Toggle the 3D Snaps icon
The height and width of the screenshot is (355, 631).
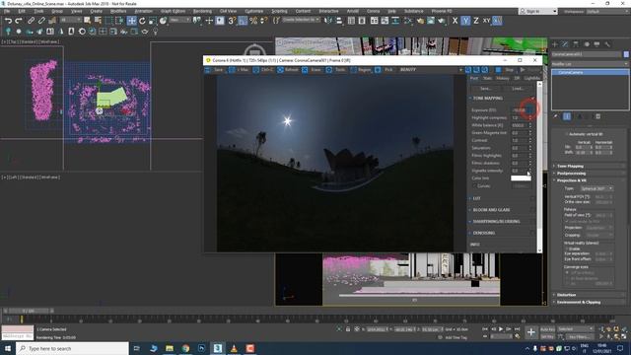pos(232,21)
